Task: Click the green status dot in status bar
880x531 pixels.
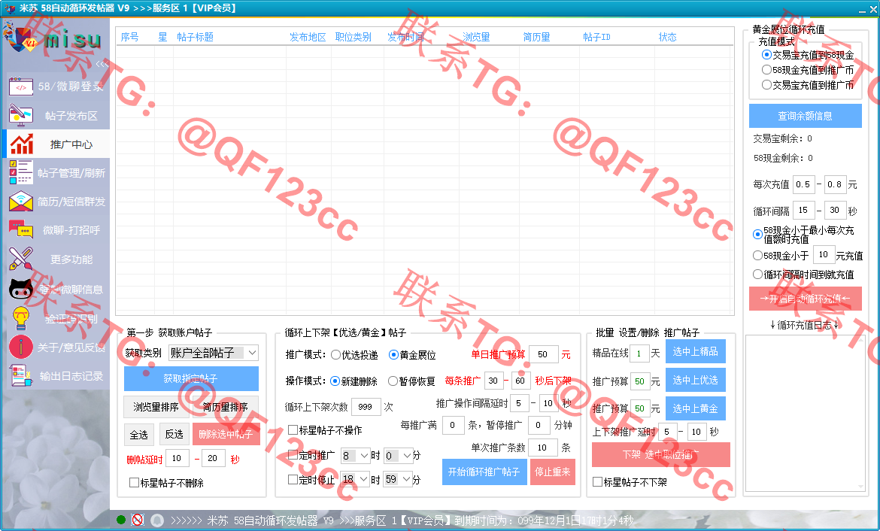Action: click(x=120, y=520)
